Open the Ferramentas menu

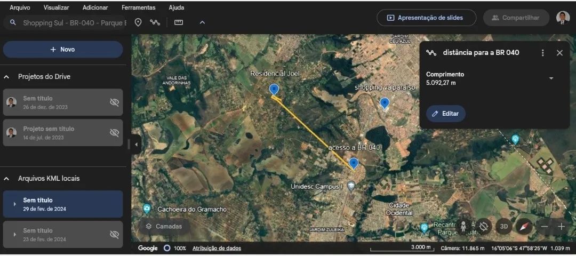(x=139, y=7)
